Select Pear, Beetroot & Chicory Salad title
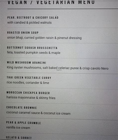The width and height of the screenshot is (118, 140). (x=33, y=17)
